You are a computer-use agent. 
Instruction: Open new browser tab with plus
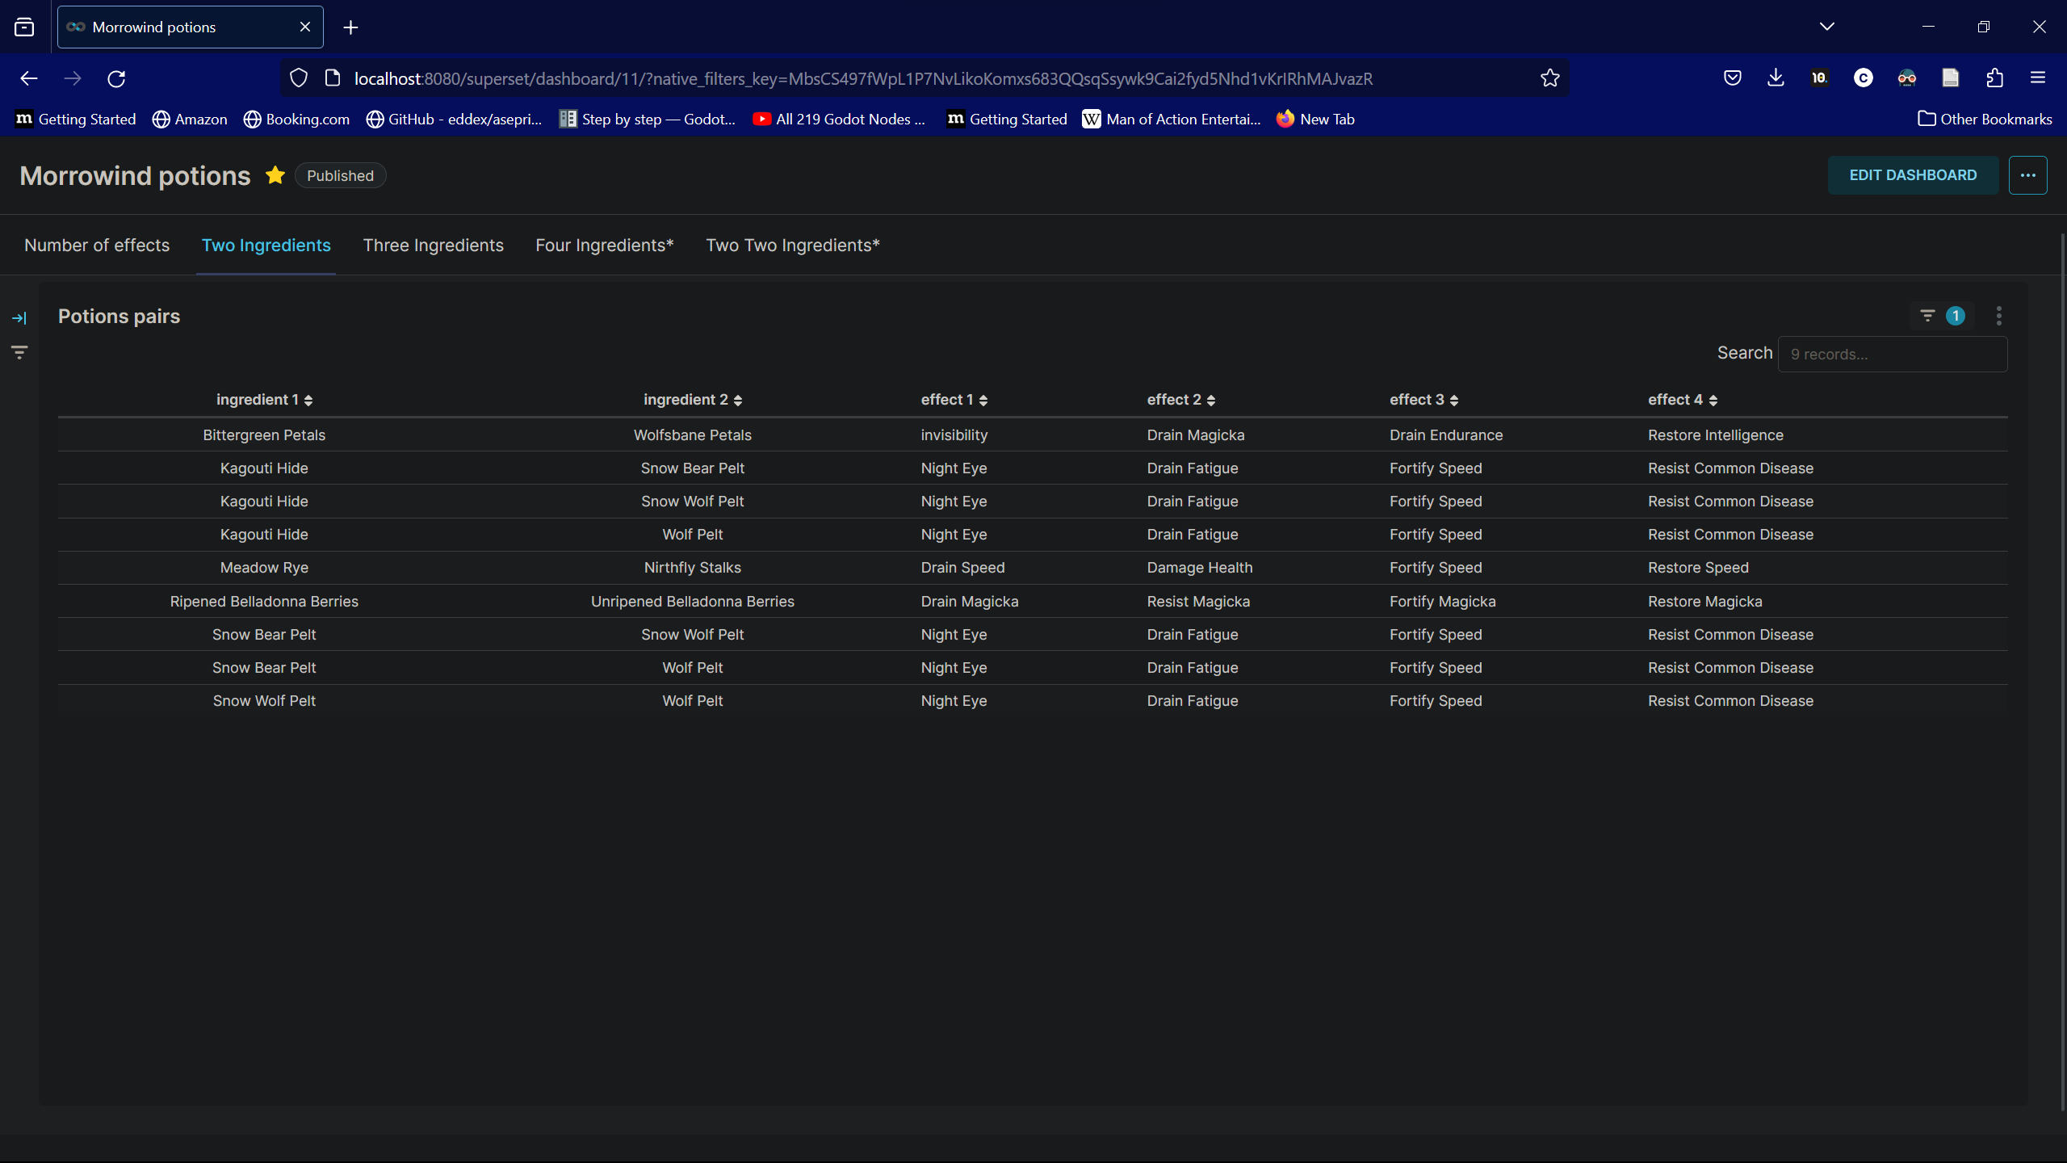350,27
